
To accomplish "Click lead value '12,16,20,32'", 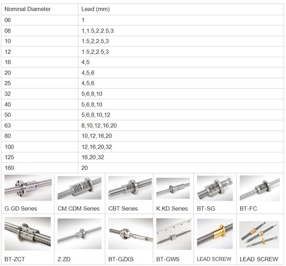I will (x=97, y=147).
